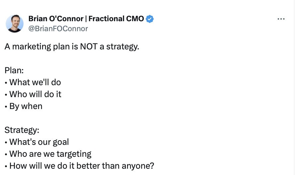Click the blue verified checkmark badge

pos(150,19)
